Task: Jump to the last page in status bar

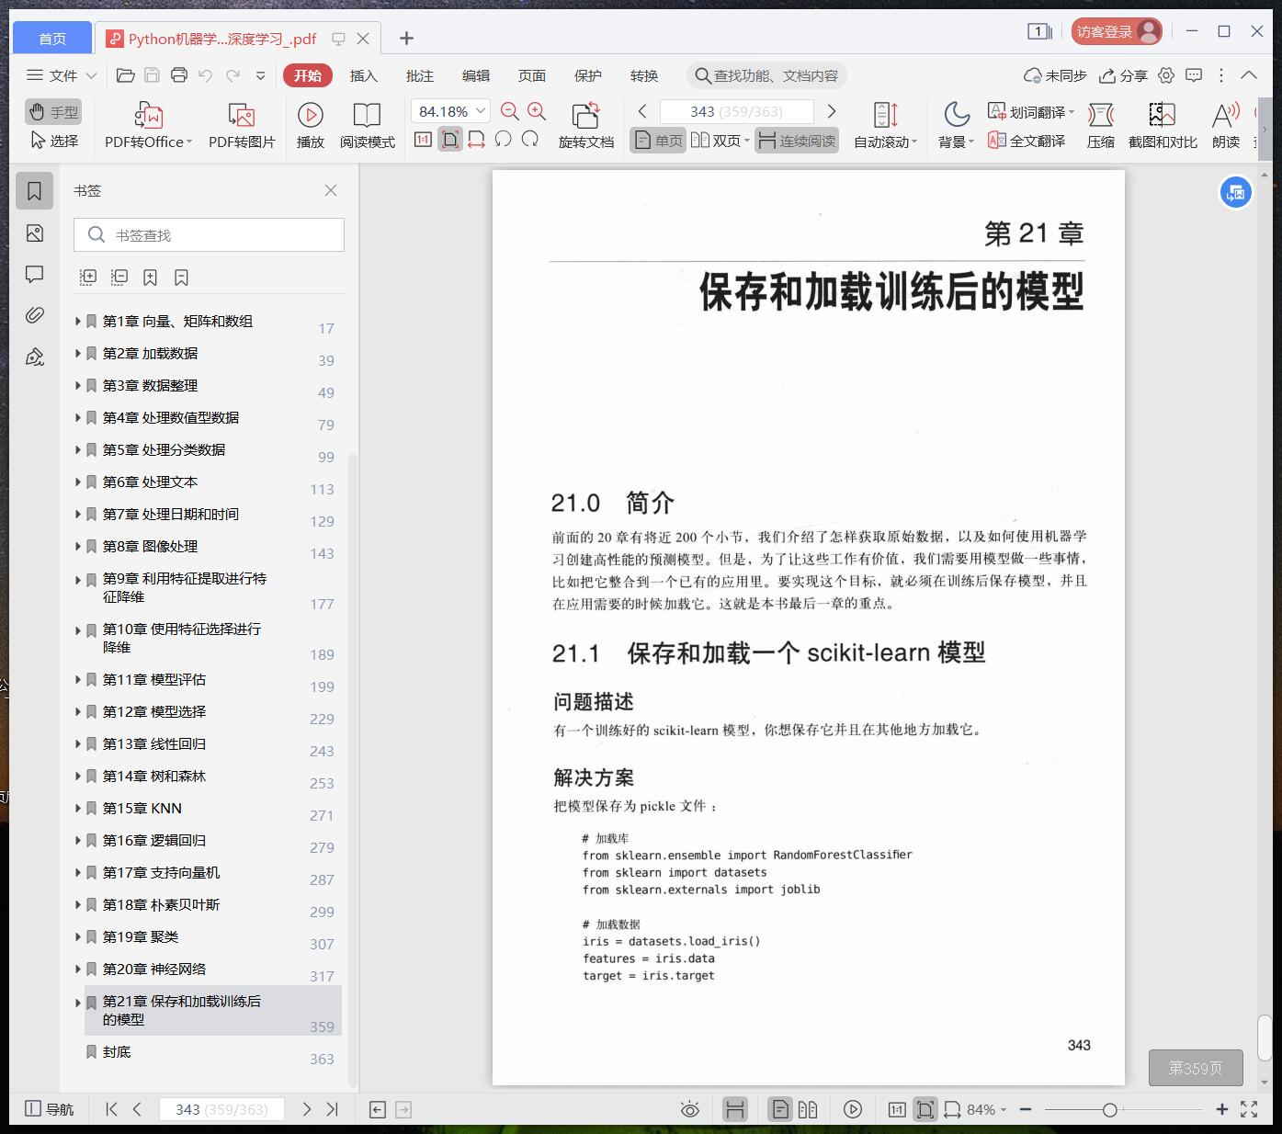Action: pos(333,1109)
